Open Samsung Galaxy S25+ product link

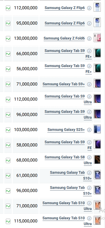pyautogui.click(x=66, y=130)
